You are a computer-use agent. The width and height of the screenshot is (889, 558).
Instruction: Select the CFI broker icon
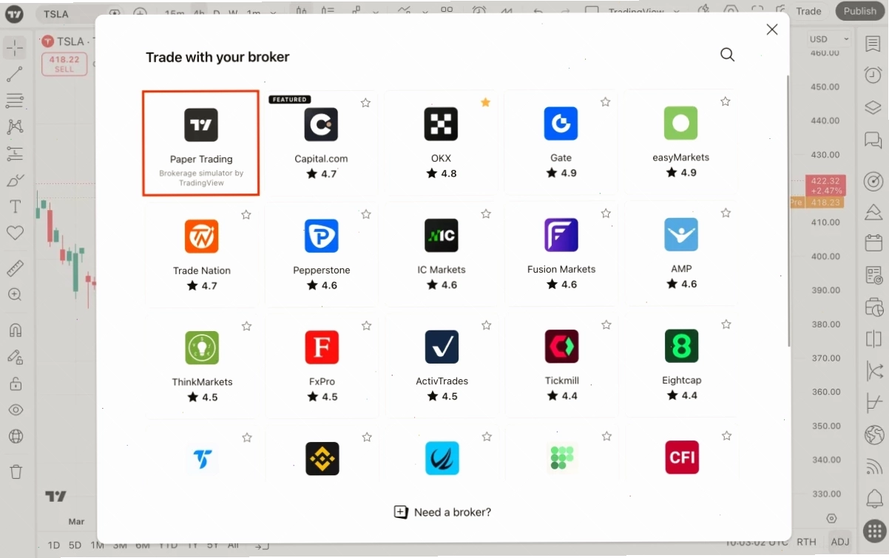[682, 457]
